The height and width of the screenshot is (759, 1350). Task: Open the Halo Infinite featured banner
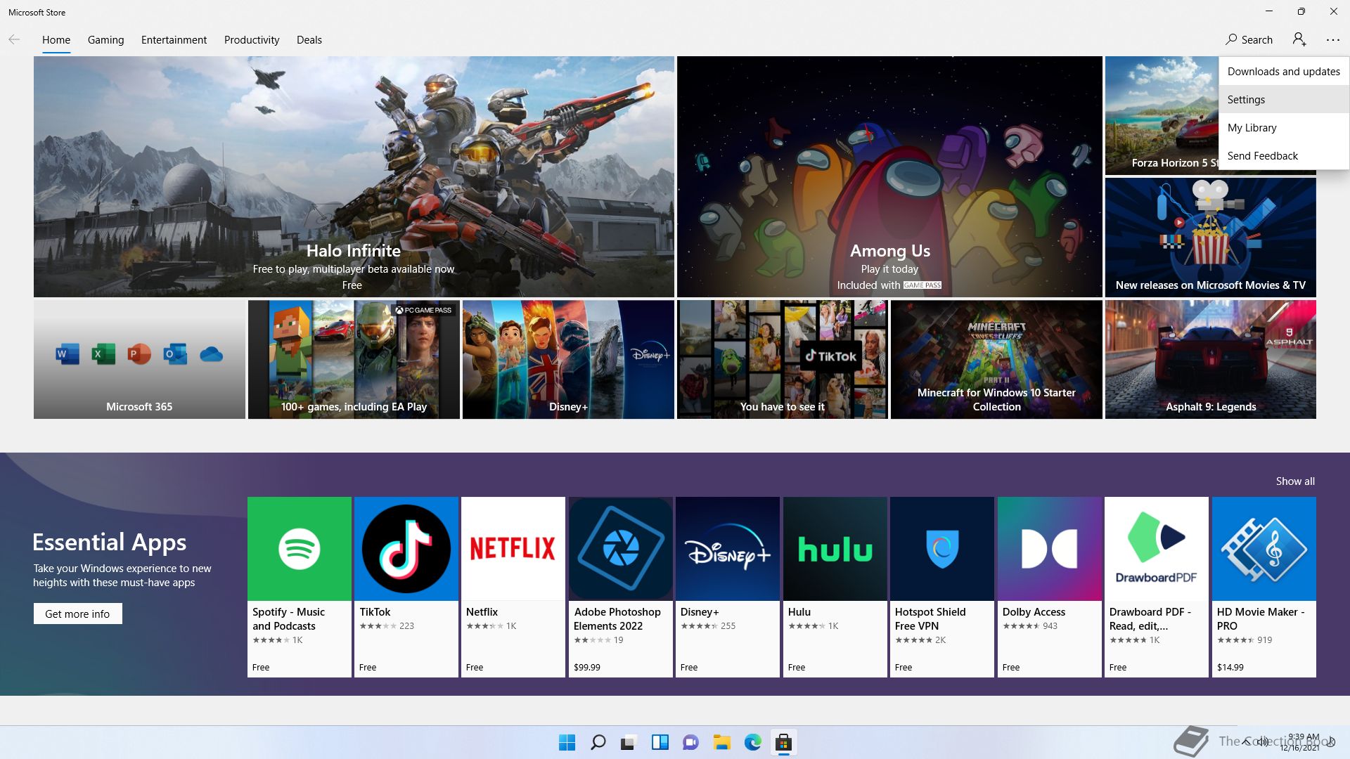point(354,176)
